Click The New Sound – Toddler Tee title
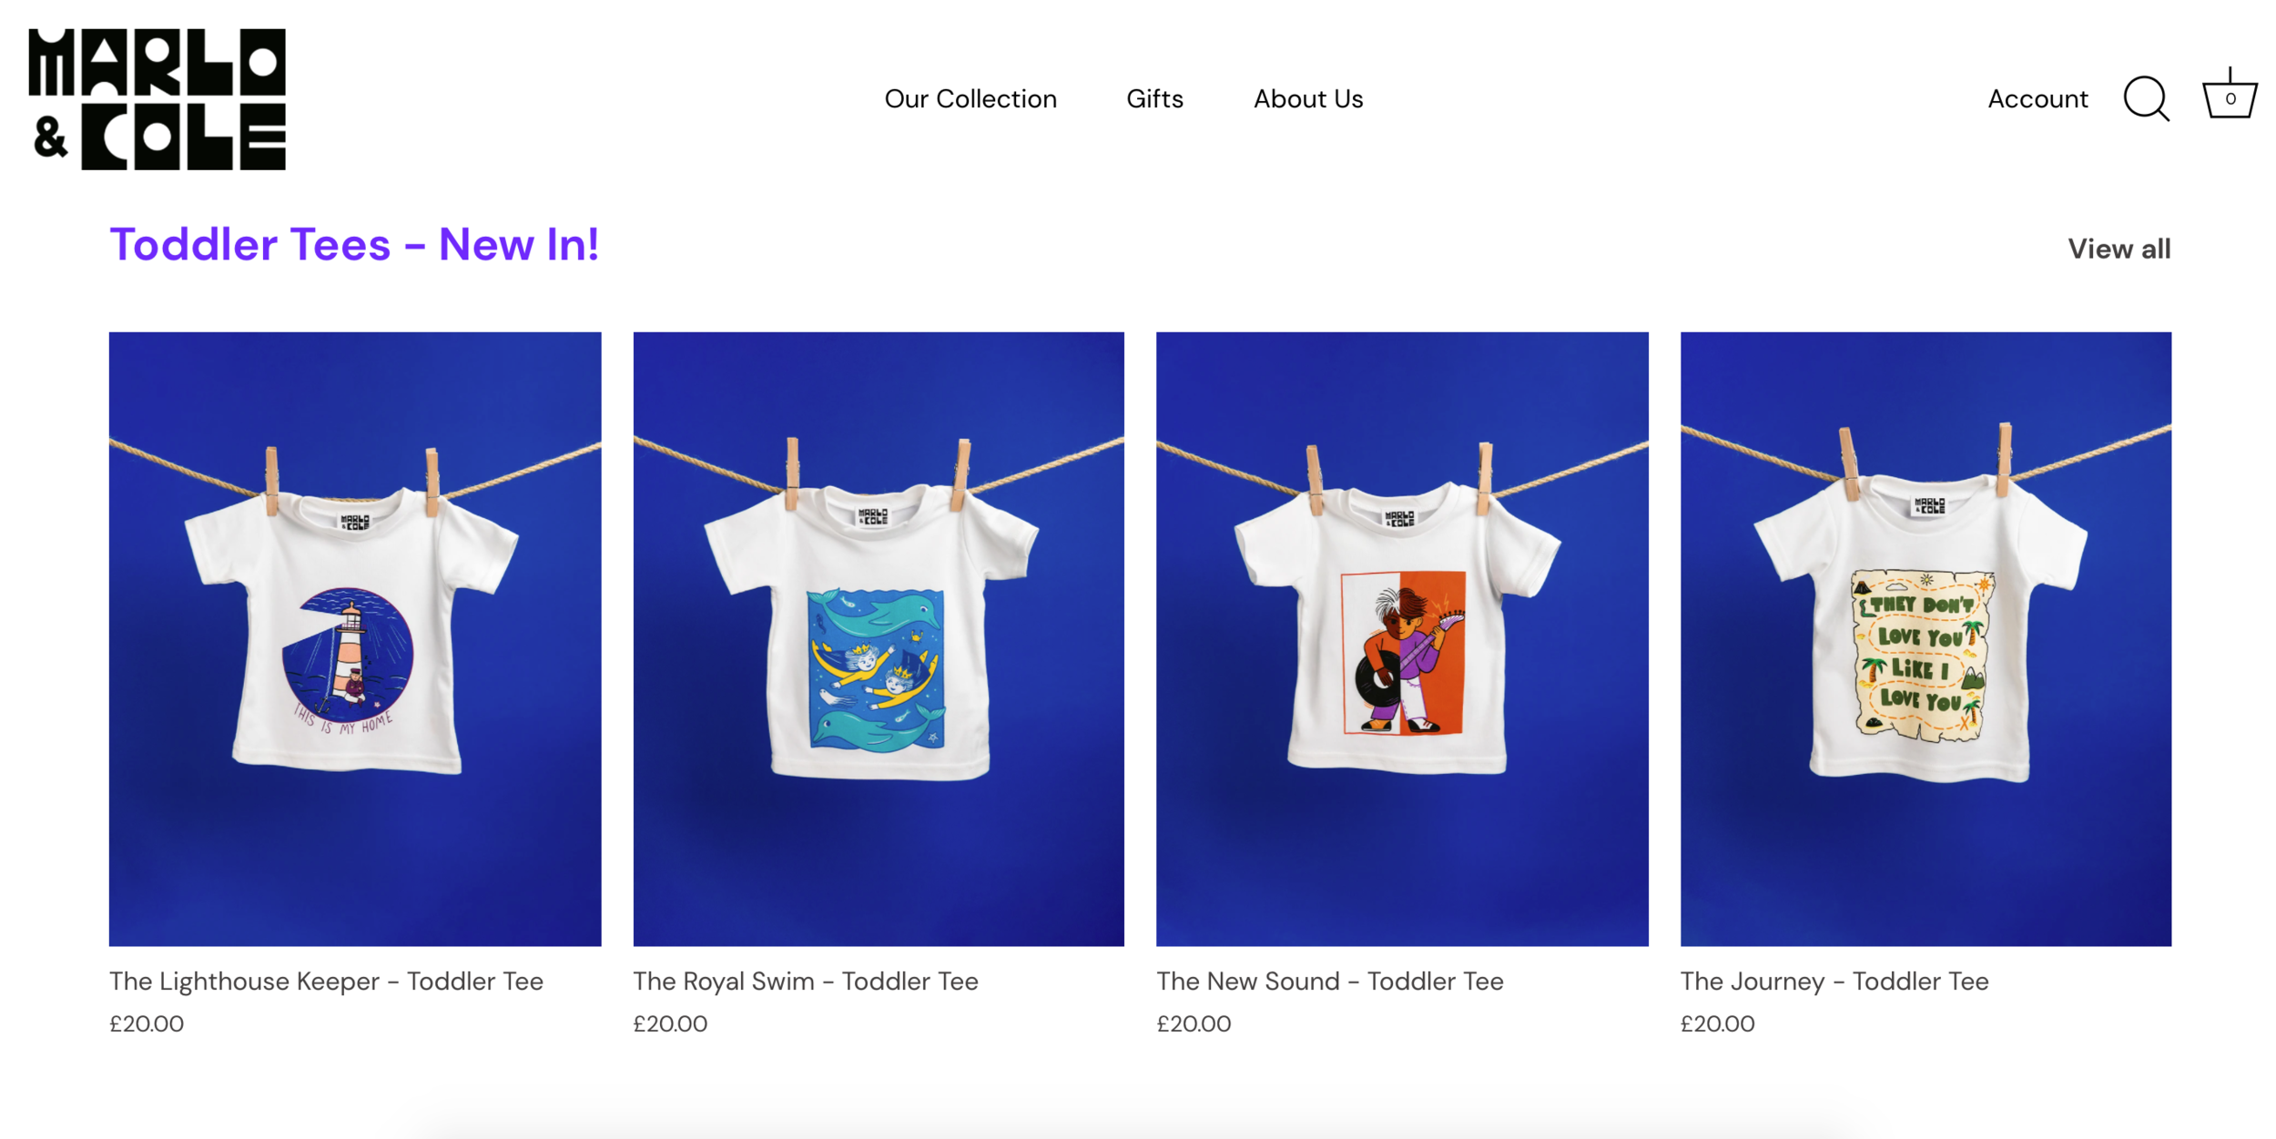 point(1330,981)
